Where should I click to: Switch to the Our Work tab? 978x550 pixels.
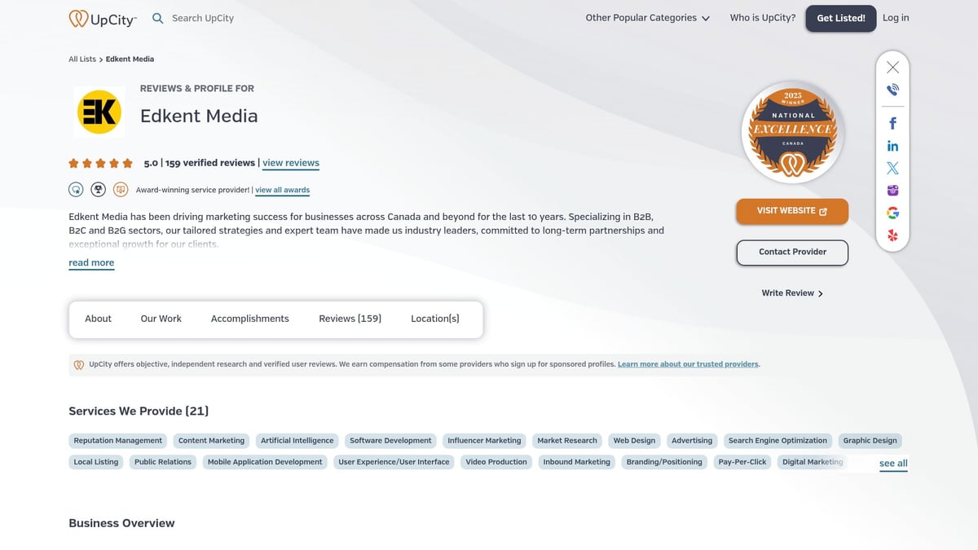coord(161,319)
